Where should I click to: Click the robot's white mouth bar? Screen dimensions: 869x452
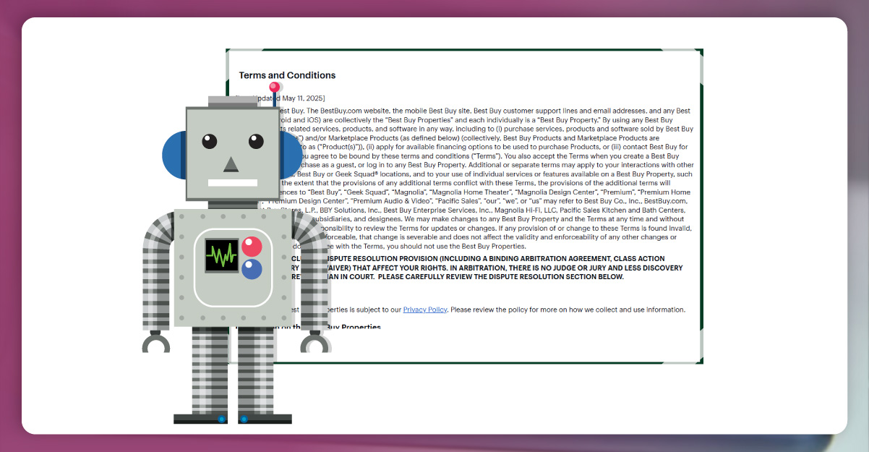[x=232, y=183]
